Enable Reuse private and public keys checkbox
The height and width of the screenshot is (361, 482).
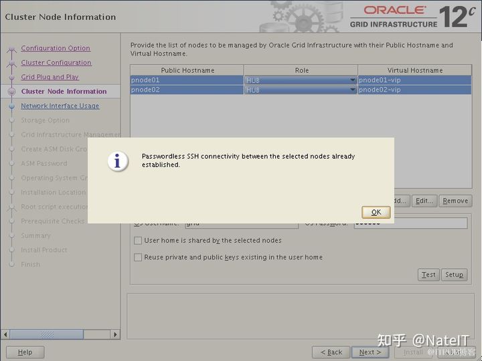138,257
